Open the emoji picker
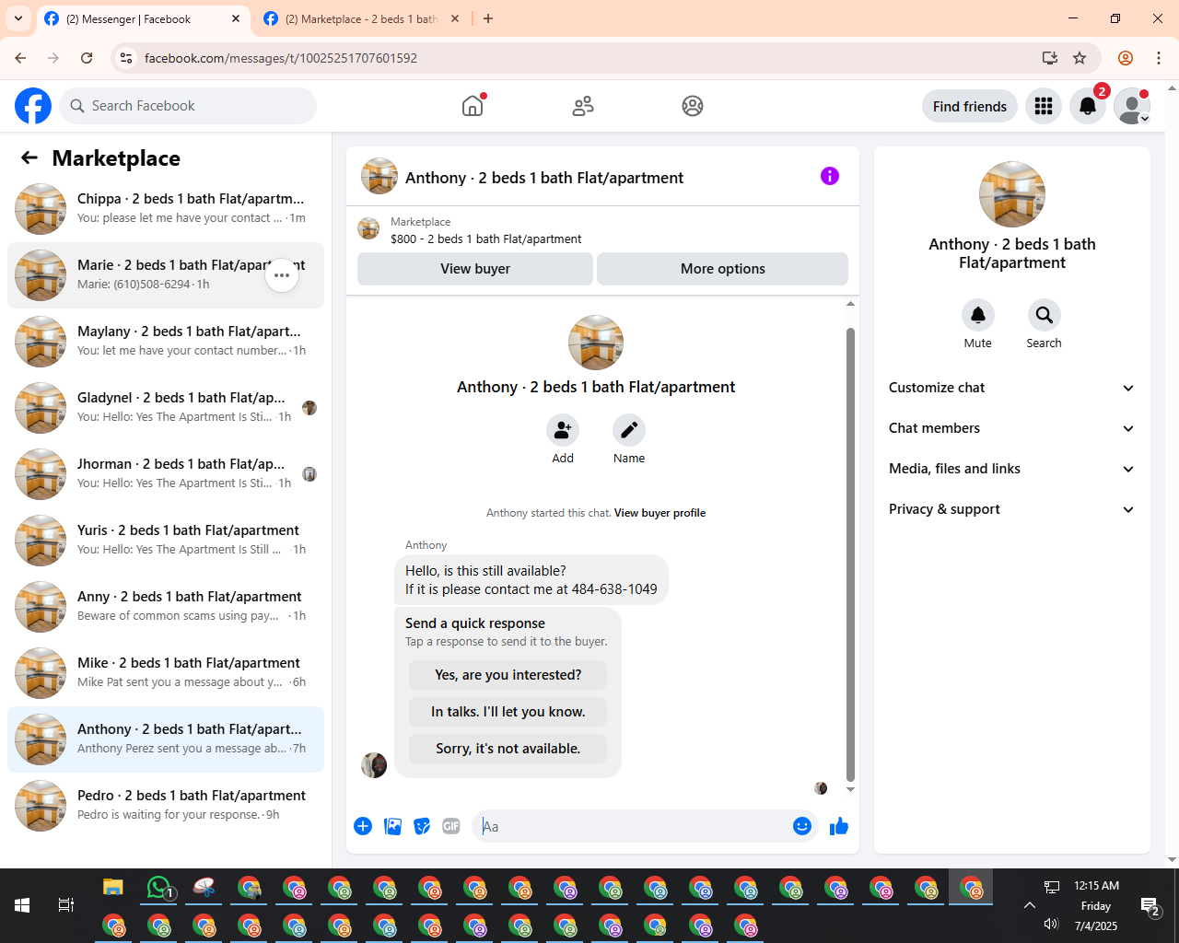This screenshot has width=1179, height=943. (802, 826)
